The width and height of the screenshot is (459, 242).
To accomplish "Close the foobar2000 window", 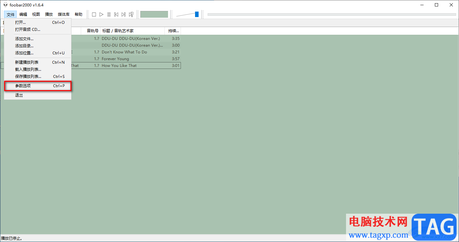I will pyautogui.click(x=451, y=5).
